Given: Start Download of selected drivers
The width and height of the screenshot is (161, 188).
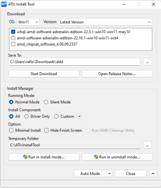Looking at the screenshot, I should pyautogui.click(x=44, y=74).
